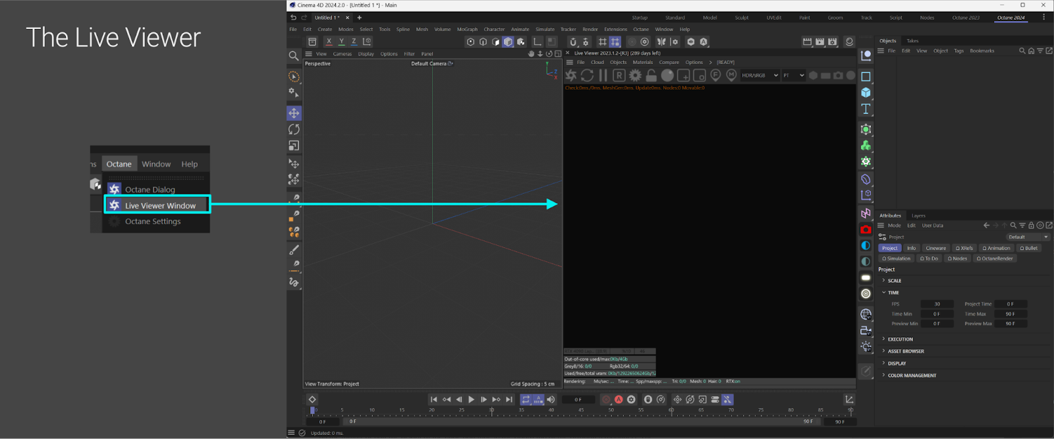The height and width of the screenshot is (439, 1054).
Task: Select the Rotate tool in left toolbar
Action: pos(294,130)
